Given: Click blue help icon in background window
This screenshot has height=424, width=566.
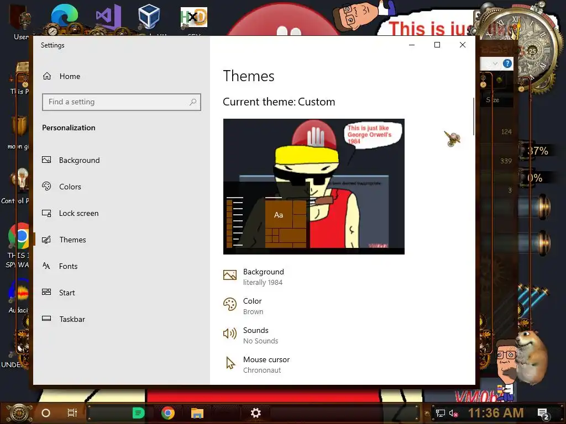Looking at the screenshot, I should point(507,64).
